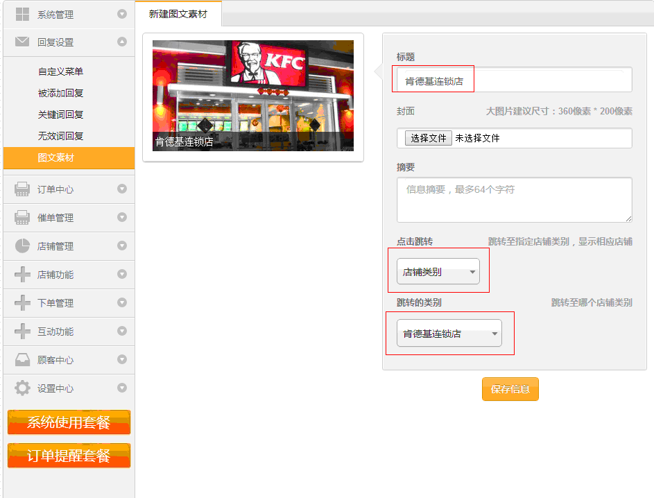The width and height of the screenshot is (654, 498).
Task: Click the 未选择文件 status text
Action: [x=478, y=138]
